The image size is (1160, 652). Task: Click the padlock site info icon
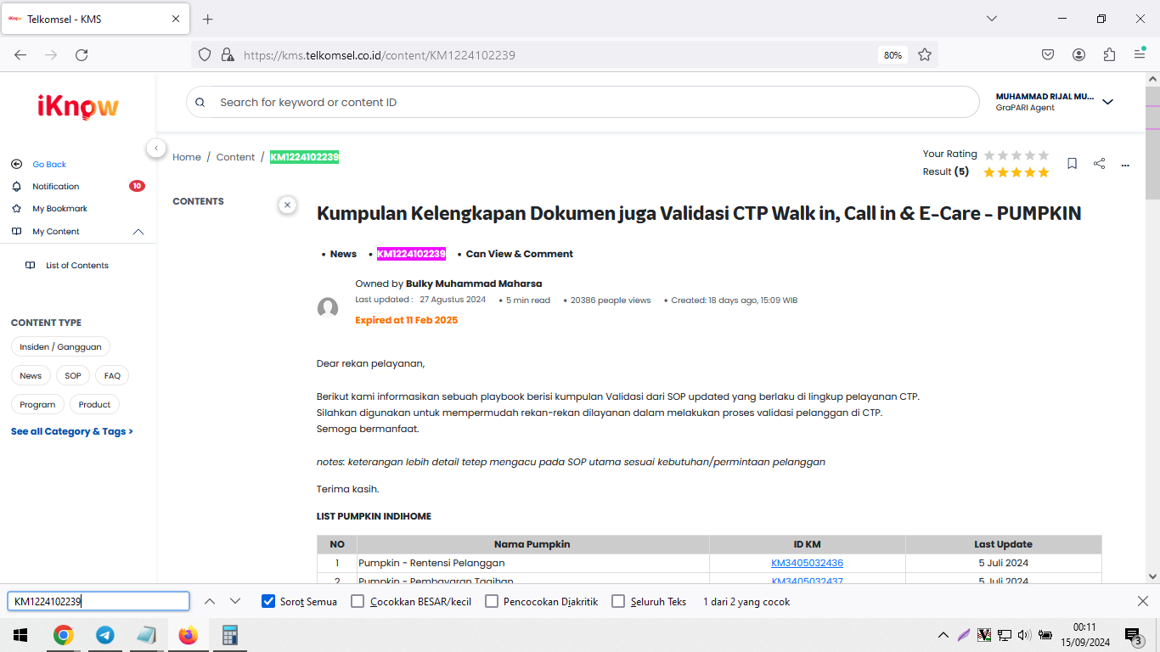point(227,54)
